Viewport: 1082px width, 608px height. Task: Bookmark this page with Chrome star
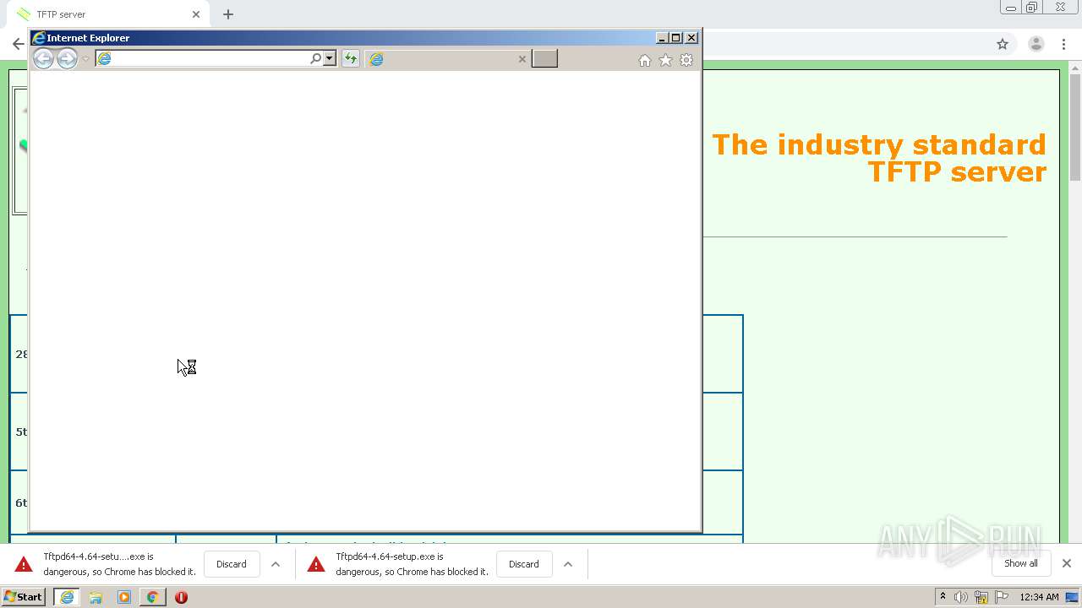click(1003, 44)
